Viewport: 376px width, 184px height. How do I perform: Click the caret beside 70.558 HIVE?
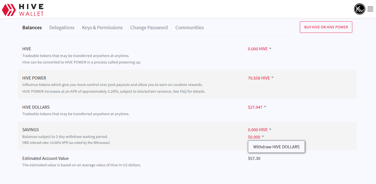pos(272,78)
